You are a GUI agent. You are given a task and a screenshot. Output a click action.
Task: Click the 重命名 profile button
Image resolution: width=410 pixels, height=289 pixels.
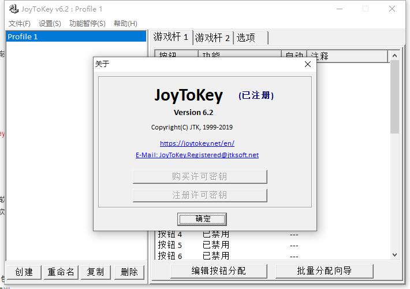[61, 272]
